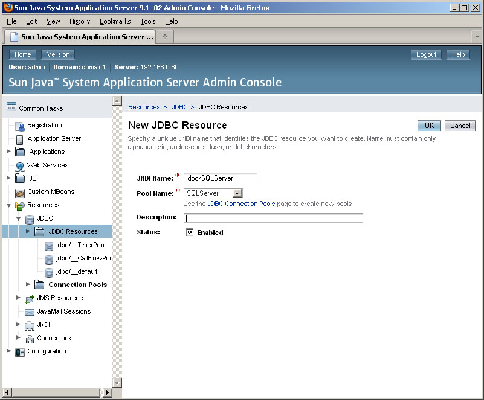Image resolution: width=484 pixels, height=400 pixels.
Task: Click the tree scrollbar down arrow
Action: pos(117,382)
